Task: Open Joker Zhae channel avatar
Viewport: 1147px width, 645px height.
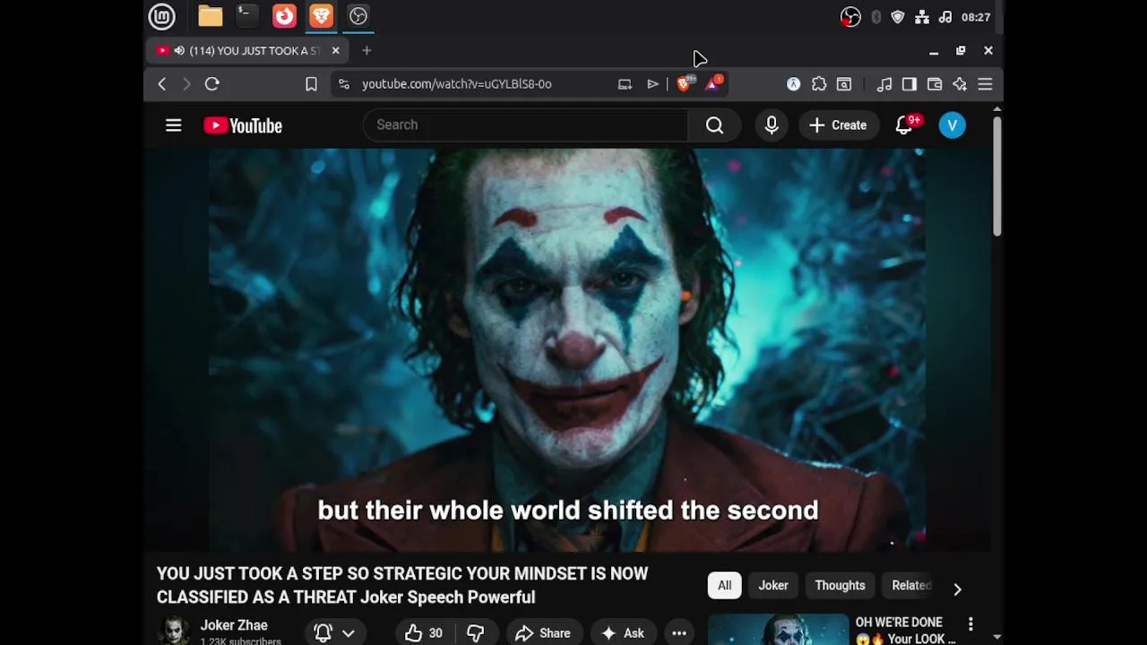Action: click(174, 631)
